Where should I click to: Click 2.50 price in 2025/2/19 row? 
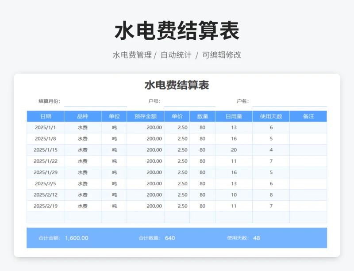pyautogui.click(x=177, y=206)
